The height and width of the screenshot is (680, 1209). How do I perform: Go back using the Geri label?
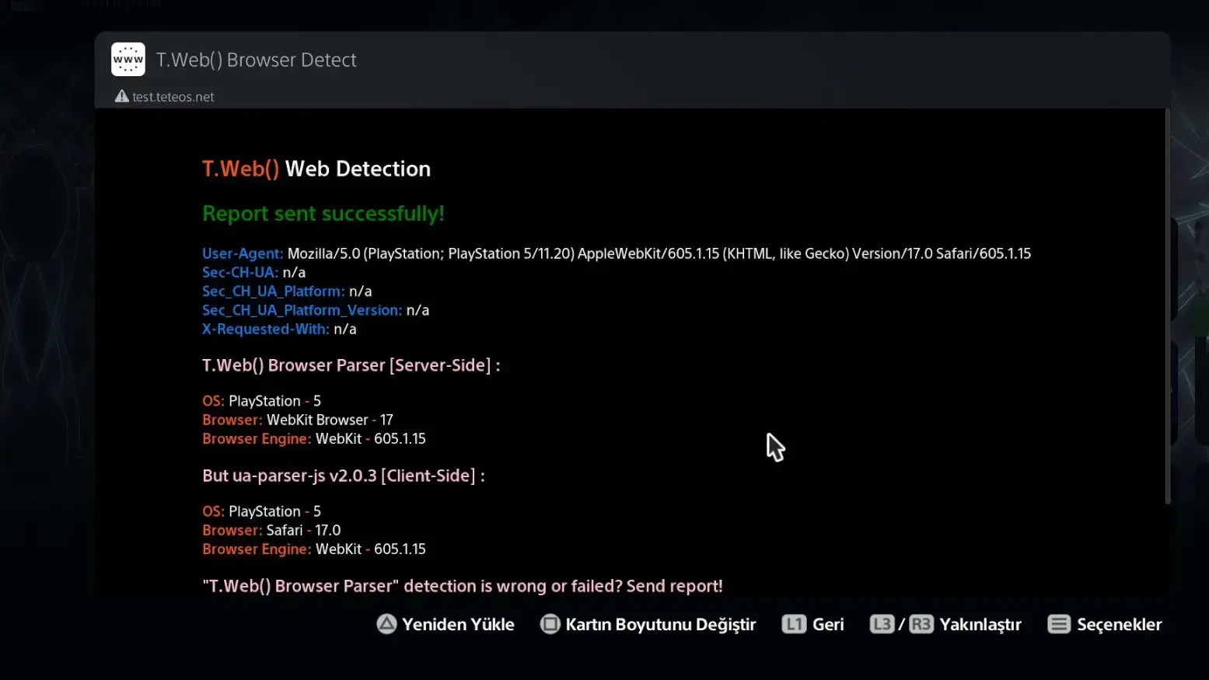coord(828,624)
